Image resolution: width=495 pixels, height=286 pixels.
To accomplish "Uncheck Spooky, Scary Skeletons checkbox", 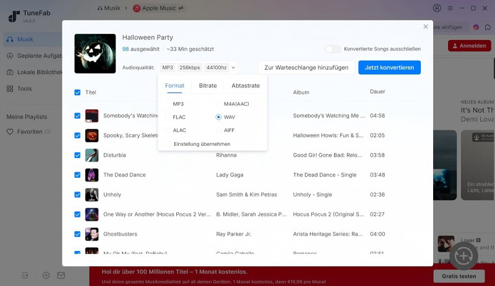I will [77, 136].
